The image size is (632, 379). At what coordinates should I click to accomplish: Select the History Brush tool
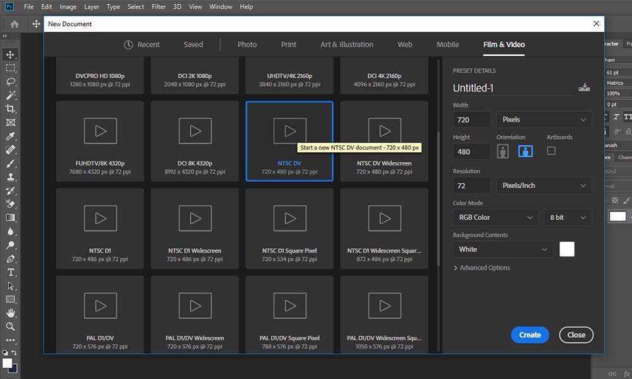[x=11, y=191]
